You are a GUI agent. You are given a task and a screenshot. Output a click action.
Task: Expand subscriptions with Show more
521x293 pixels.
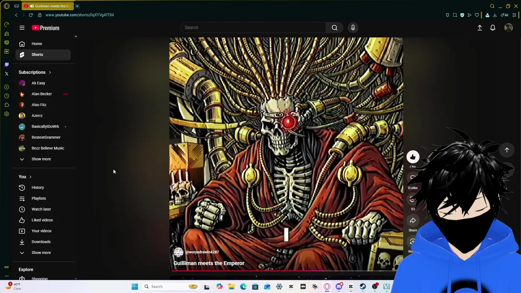tap(43, 159)
